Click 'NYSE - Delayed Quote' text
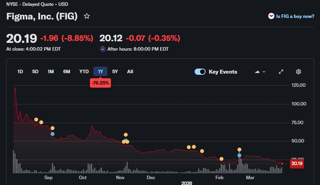320x185 pixels. [30, 4]
